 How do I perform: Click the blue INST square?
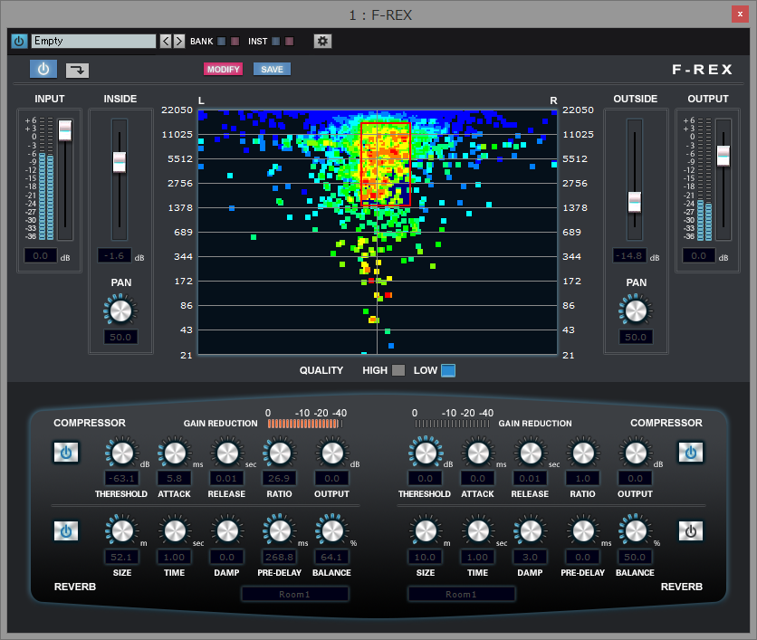tap(275, 41)
